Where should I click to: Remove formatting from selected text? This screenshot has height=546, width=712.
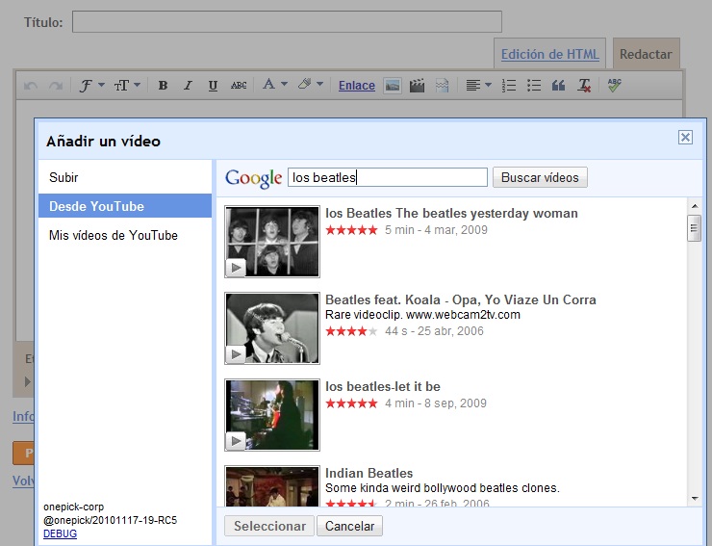(584, 85)
